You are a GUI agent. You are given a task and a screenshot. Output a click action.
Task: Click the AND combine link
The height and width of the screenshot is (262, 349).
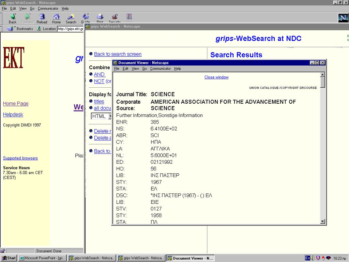tap(99, 74)
